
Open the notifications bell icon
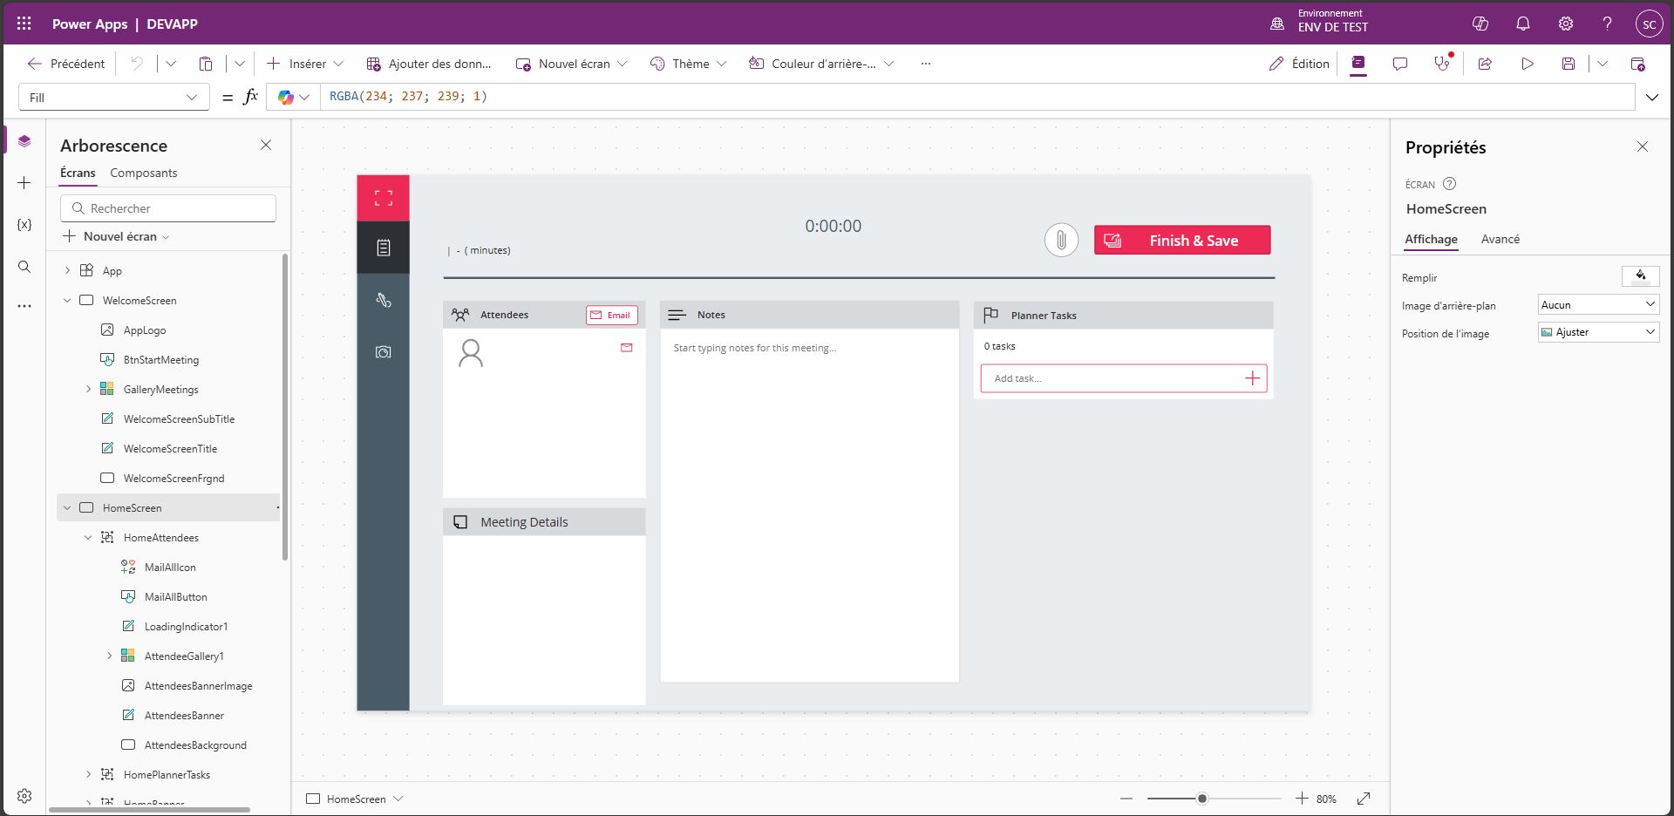tap(1523, 24)
